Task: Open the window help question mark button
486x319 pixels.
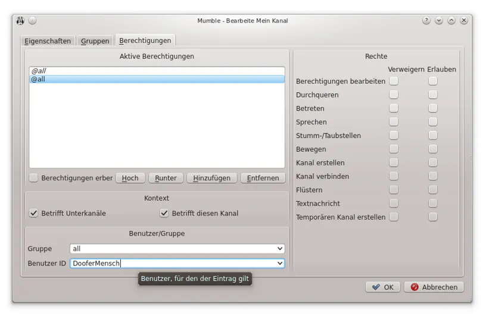Action: (x=426, y=21)
